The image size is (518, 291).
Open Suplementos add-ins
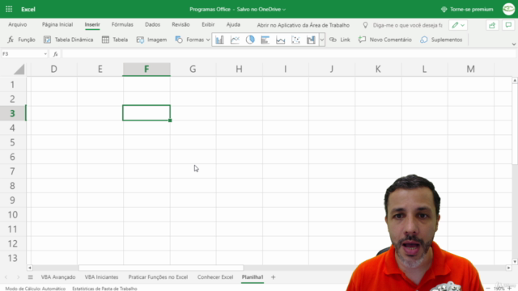[441, 40]
